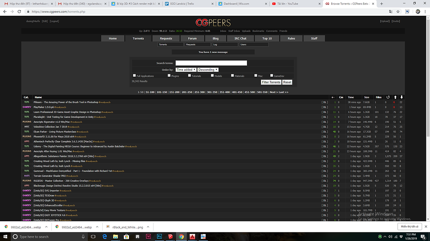Check the Plugins filter checkbox
The height and width of the screenshot is (241, 430).
click(169, 75)
